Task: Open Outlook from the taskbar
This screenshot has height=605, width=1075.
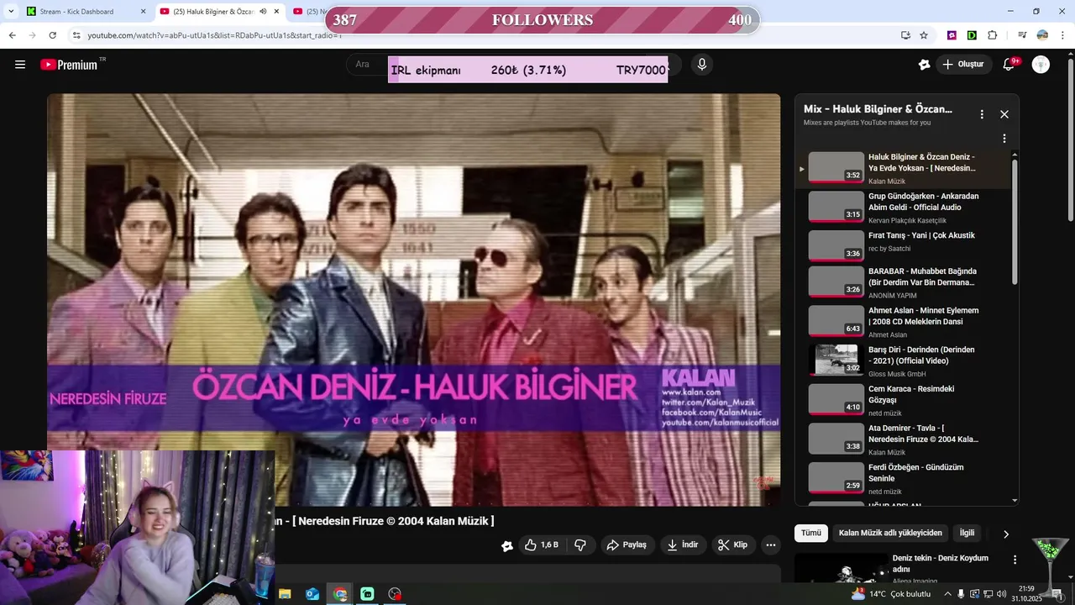Action: [312, 594]
